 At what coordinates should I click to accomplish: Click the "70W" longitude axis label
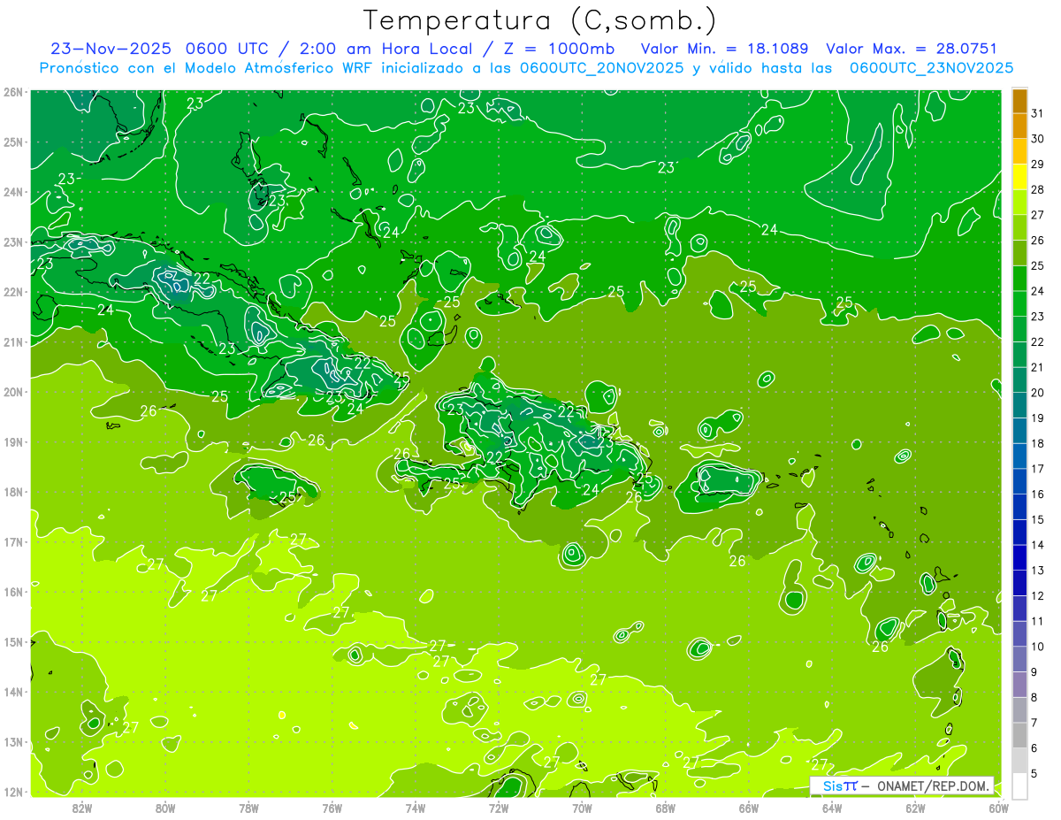582,808
